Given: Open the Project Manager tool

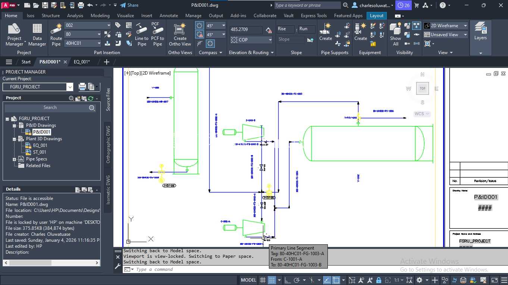Looking at the screenshot, I should [15, 34].
